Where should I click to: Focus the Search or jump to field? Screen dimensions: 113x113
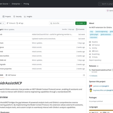tap(106, 4)
